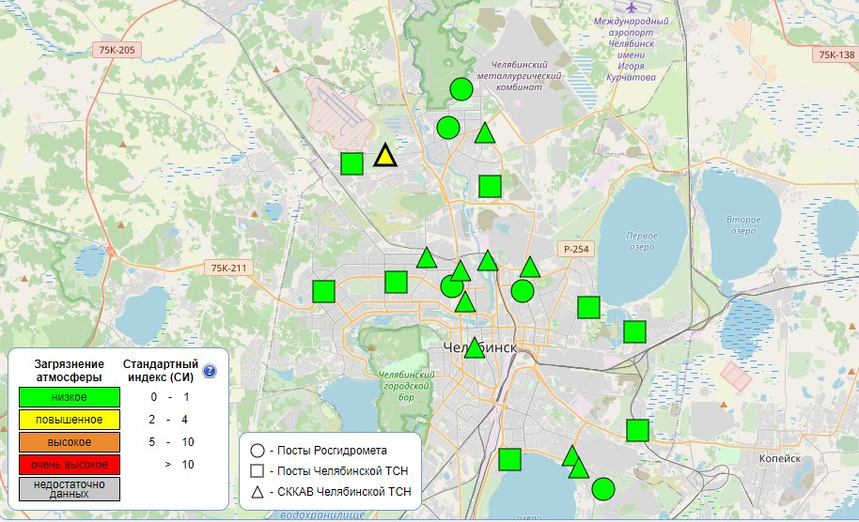Click the green низкое legend swatch
Screen dimensions: 859x522
pos(70,397)
